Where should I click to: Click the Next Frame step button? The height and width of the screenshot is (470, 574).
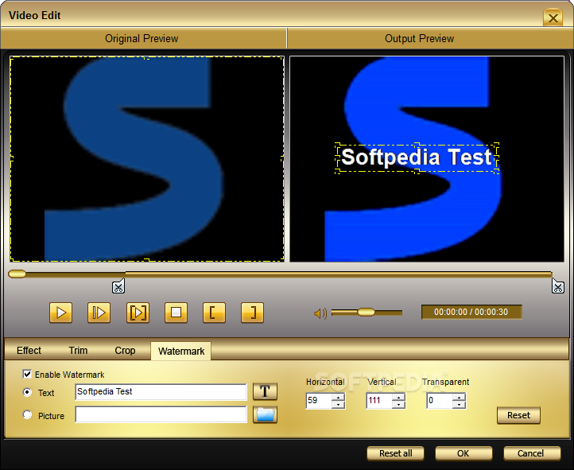click(x=99, y=313)
